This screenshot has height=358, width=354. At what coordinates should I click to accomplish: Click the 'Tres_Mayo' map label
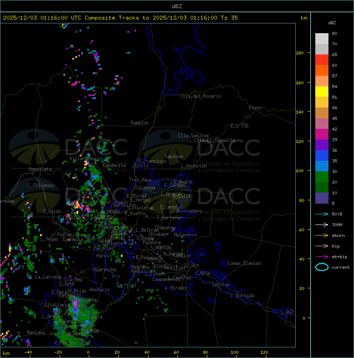point(140,180)
